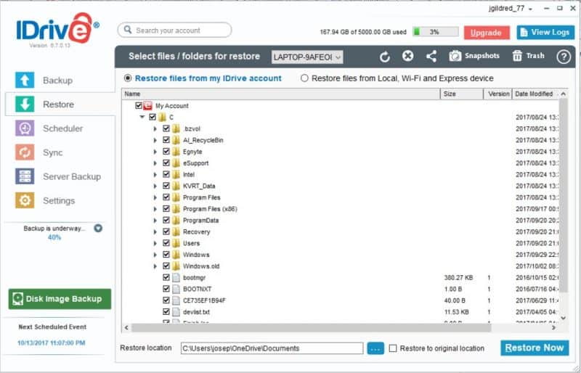
Task: Open Snapshots camera icon
Action: tap(455, 56)
